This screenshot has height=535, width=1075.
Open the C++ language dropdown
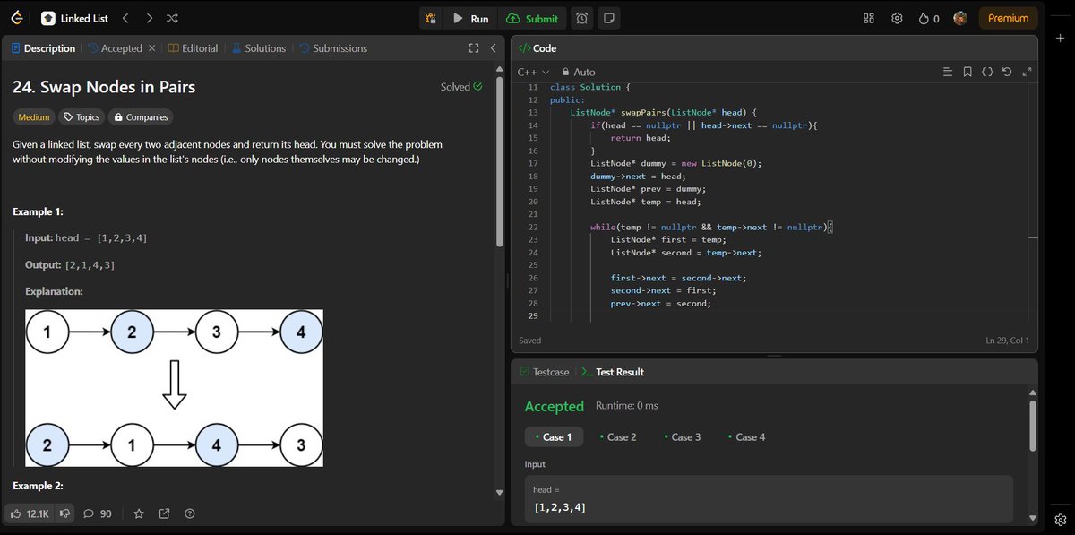click(533, 72)
